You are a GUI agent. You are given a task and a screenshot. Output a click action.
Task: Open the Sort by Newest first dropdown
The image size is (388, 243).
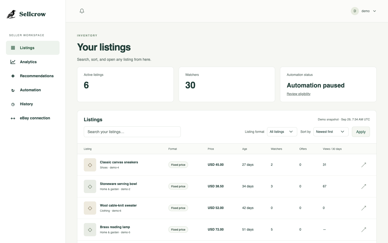[x=331, y=132]
